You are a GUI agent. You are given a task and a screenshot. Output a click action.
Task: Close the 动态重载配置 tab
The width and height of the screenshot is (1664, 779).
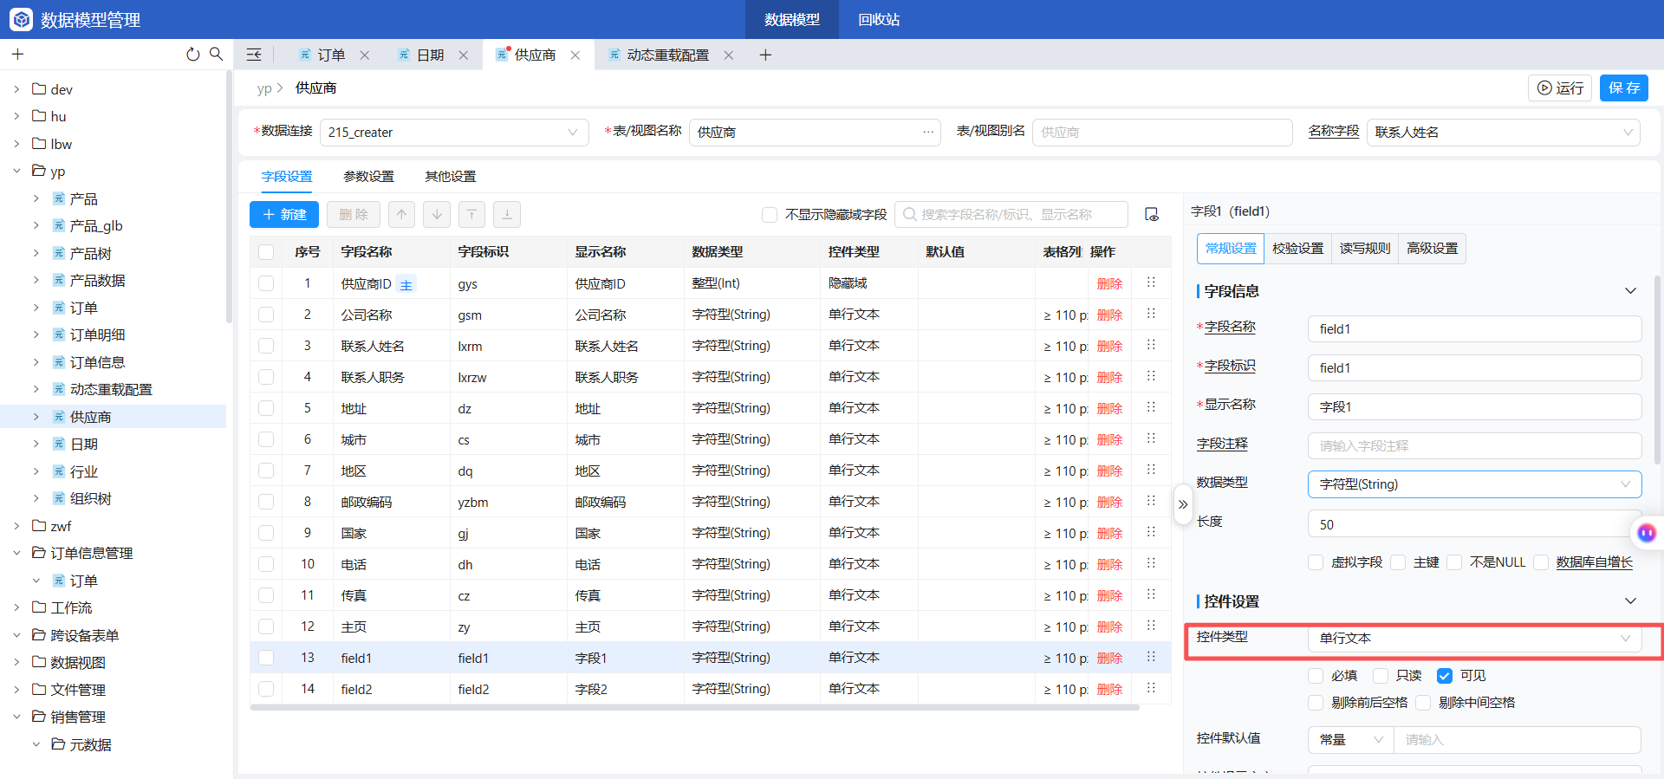[x=729, y=55]
